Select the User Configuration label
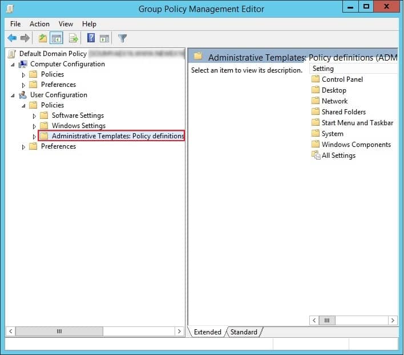Screen dimensions: 404x355 [58, 95]
